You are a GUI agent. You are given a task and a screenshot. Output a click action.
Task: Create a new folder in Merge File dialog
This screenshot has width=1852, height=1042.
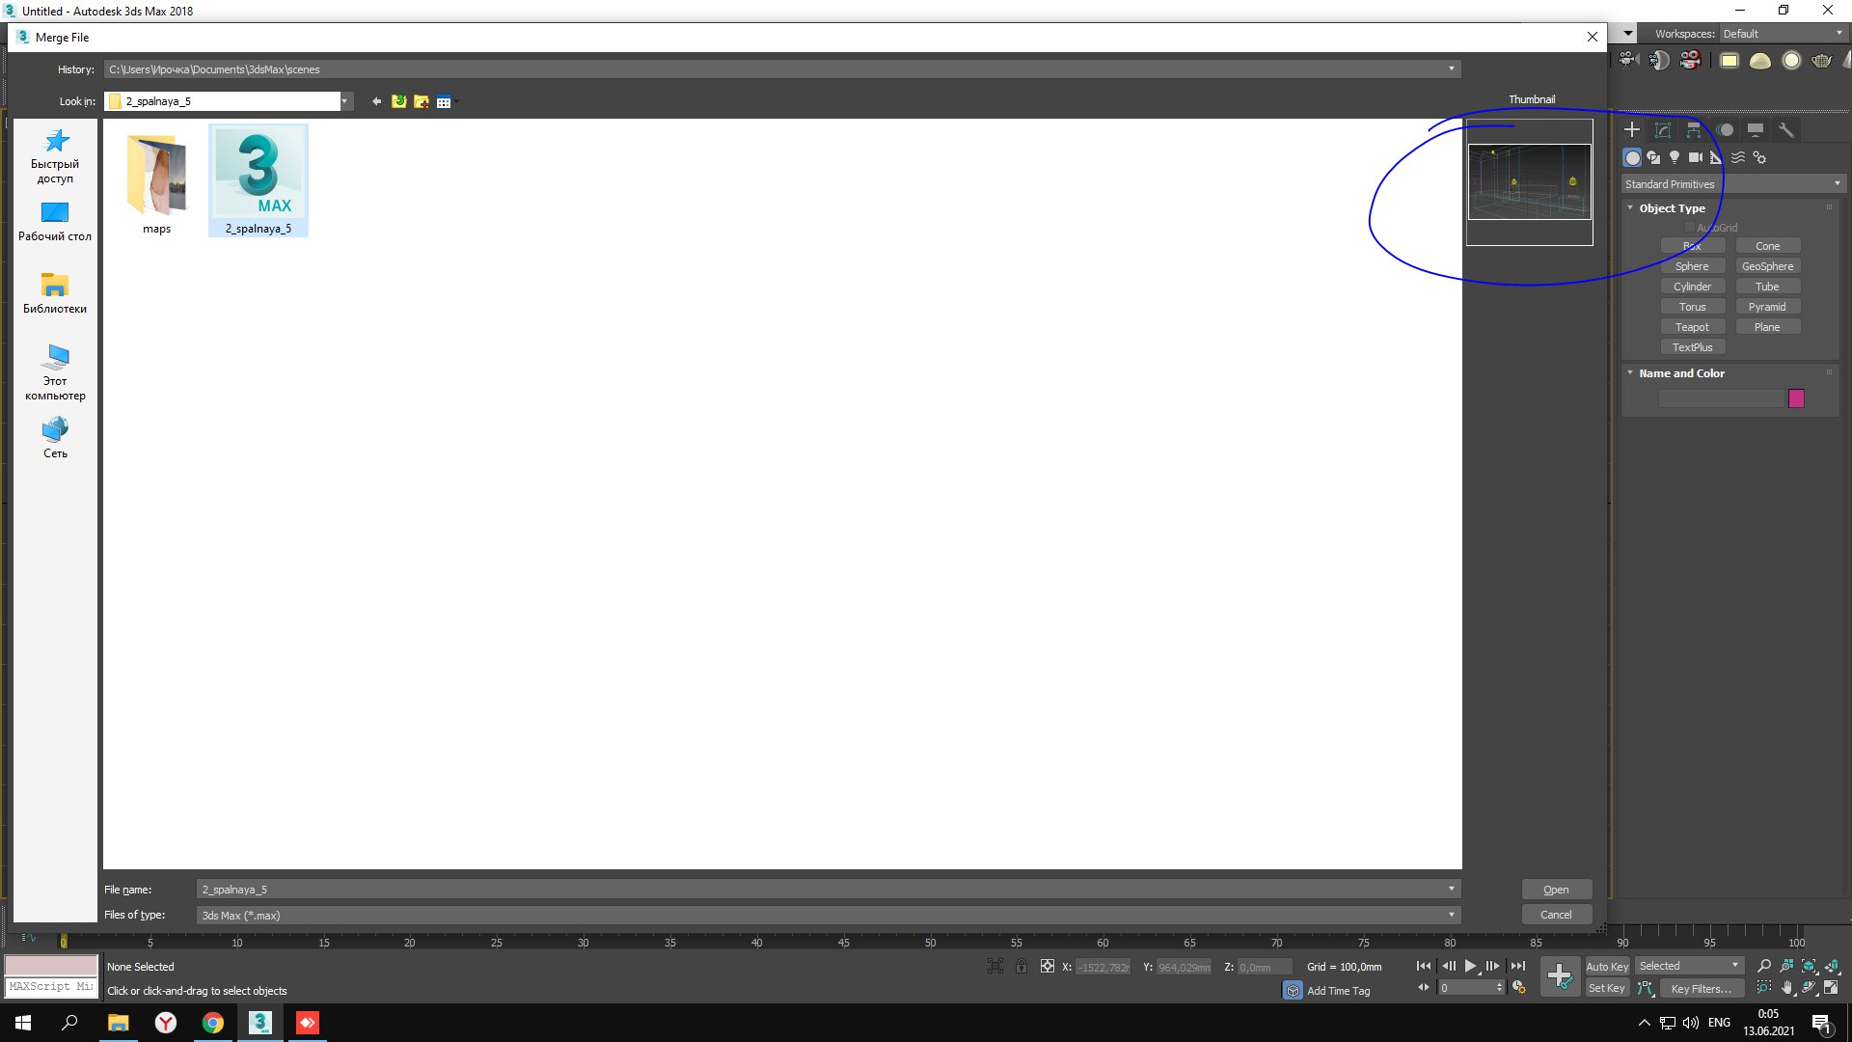coord(422,101)
